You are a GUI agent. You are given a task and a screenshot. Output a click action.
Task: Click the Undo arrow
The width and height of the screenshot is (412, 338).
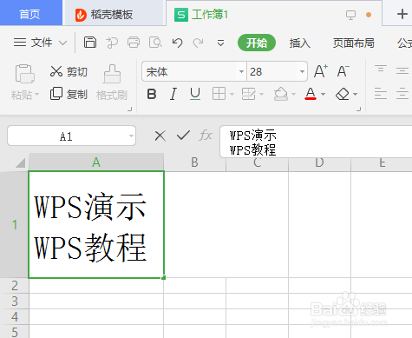click(177, 43)
